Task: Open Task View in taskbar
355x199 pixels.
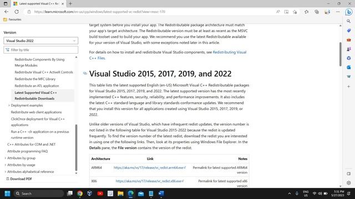Action: pyautogui.click(x=70, y=193)
